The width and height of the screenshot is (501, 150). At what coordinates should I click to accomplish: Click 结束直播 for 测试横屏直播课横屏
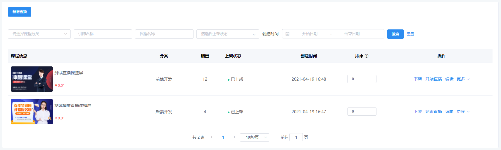pos(433,112)
